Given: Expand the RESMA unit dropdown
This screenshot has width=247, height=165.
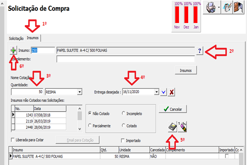Looking at the screenshot, I should click(x=80, y=92).
